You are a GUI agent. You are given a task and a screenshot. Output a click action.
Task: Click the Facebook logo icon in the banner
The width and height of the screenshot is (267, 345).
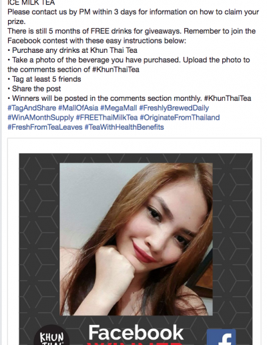pos(222,337)
